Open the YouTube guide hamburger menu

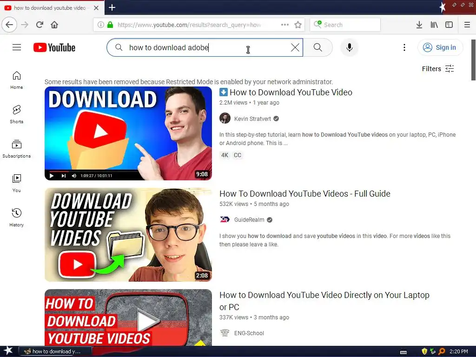17,47
